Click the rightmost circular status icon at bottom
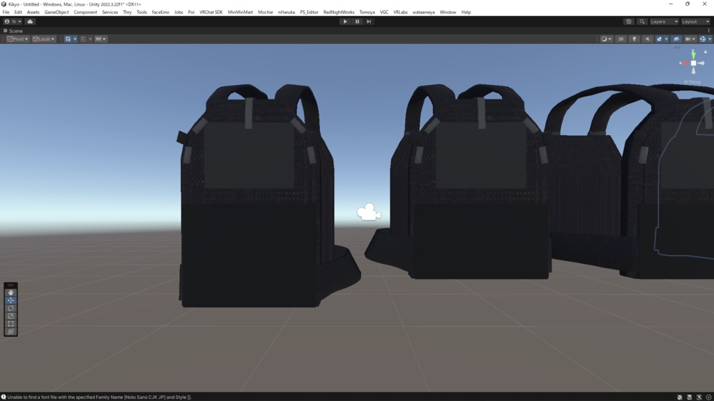This screenshot has width=714, height=401. coord(708,397)
